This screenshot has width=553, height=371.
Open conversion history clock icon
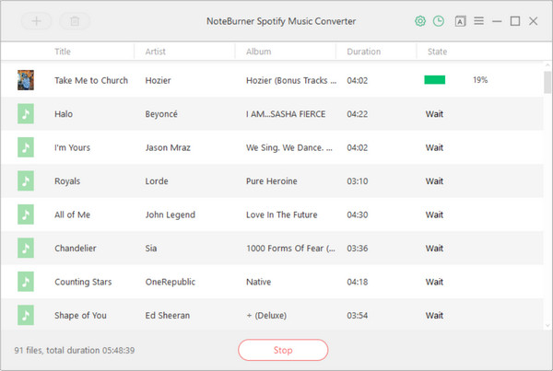pyautogui.click(x=439, y=21)
